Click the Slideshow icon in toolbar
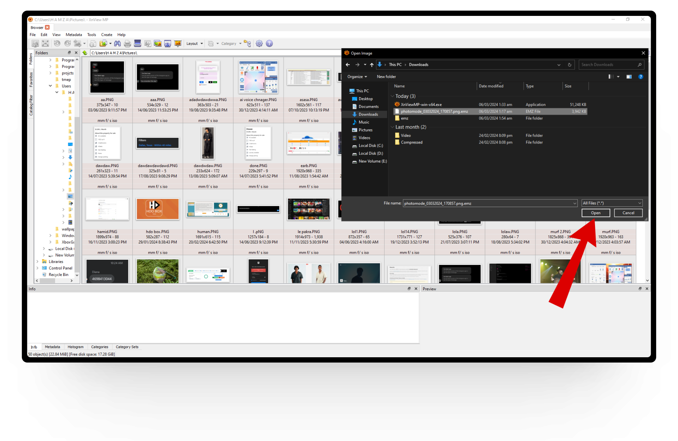Image resolution: width=678 pixels, height=441 pixels. pyautogui.click(x=178, y=43)
